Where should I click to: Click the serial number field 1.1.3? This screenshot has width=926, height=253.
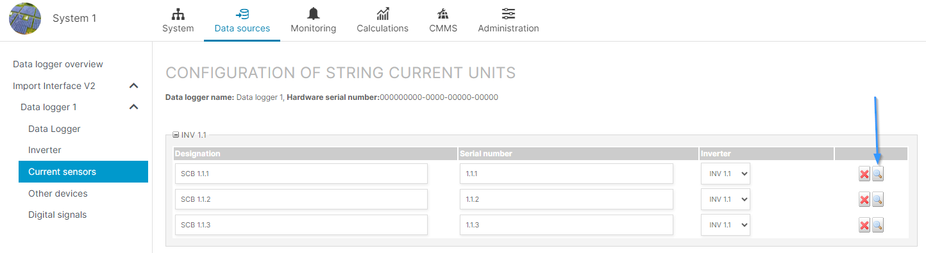point(566,225)
